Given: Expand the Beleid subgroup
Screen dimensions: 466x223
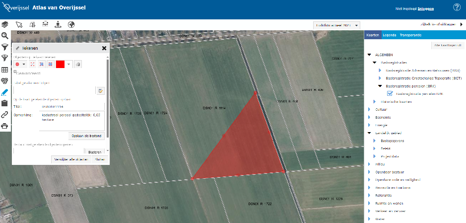Looking at the screenshot, I should [x=375, y=149].
